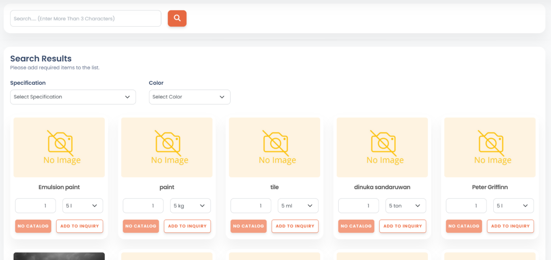The width and height of the screenshot is (551, 260).
Task: Open the Select Color dropdown
Action: click(189, 97)
